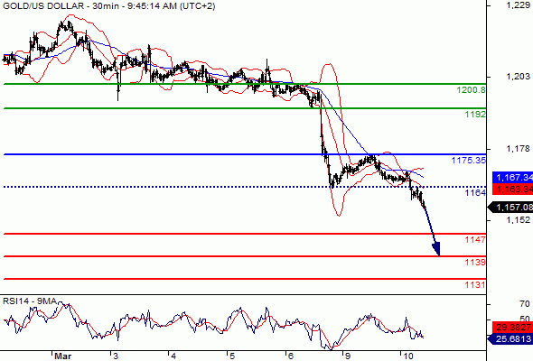Click the red 29.3827 RSI value tag
Image resolution: width=533 pixels, height=361 pixels.
(x=512, y=328)
